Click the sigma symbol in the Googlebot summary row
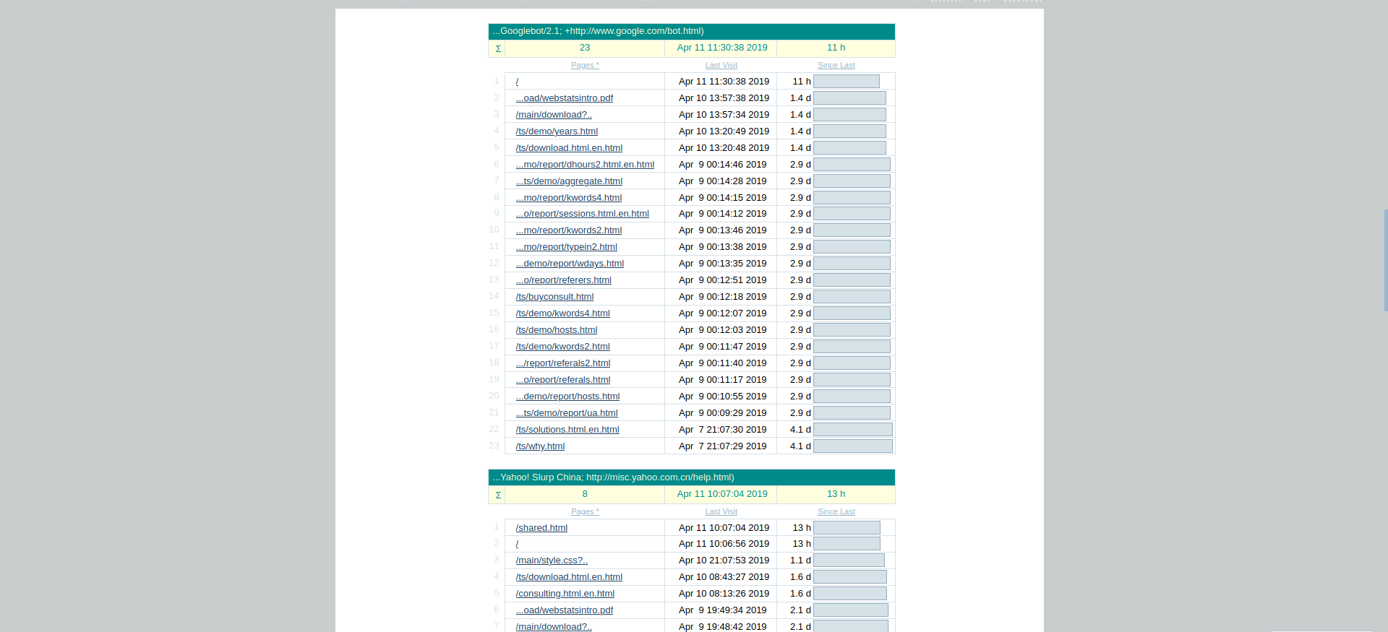This screenshot has width=1388, height=632. (x=497, y=48)
